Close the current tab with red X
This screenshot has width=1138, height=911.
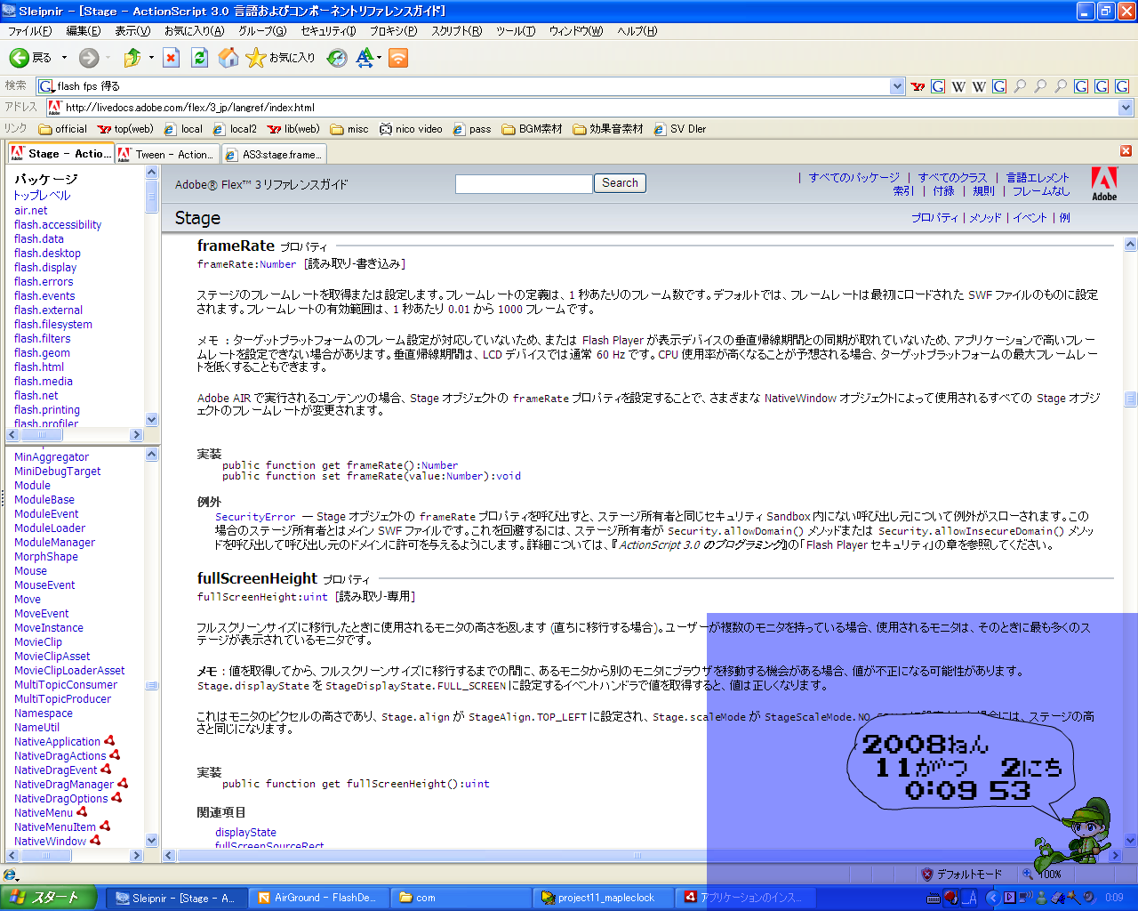point(1126,151)
